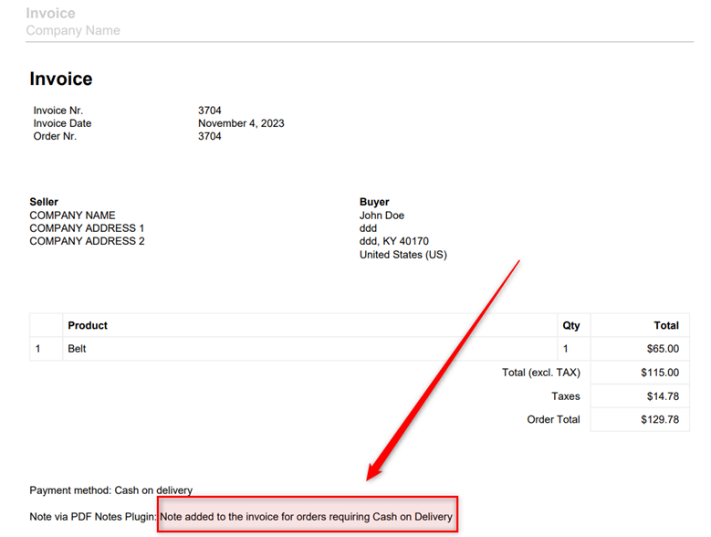This screenshot has height=537, width=711.
Task: Click the 'Total' column header
Action: pyautogui.click(x=666, y=325)
